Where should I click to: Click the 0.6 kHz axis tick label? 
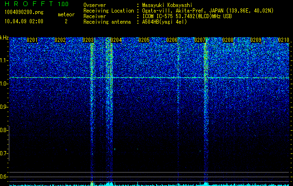[x=4, y=177]
